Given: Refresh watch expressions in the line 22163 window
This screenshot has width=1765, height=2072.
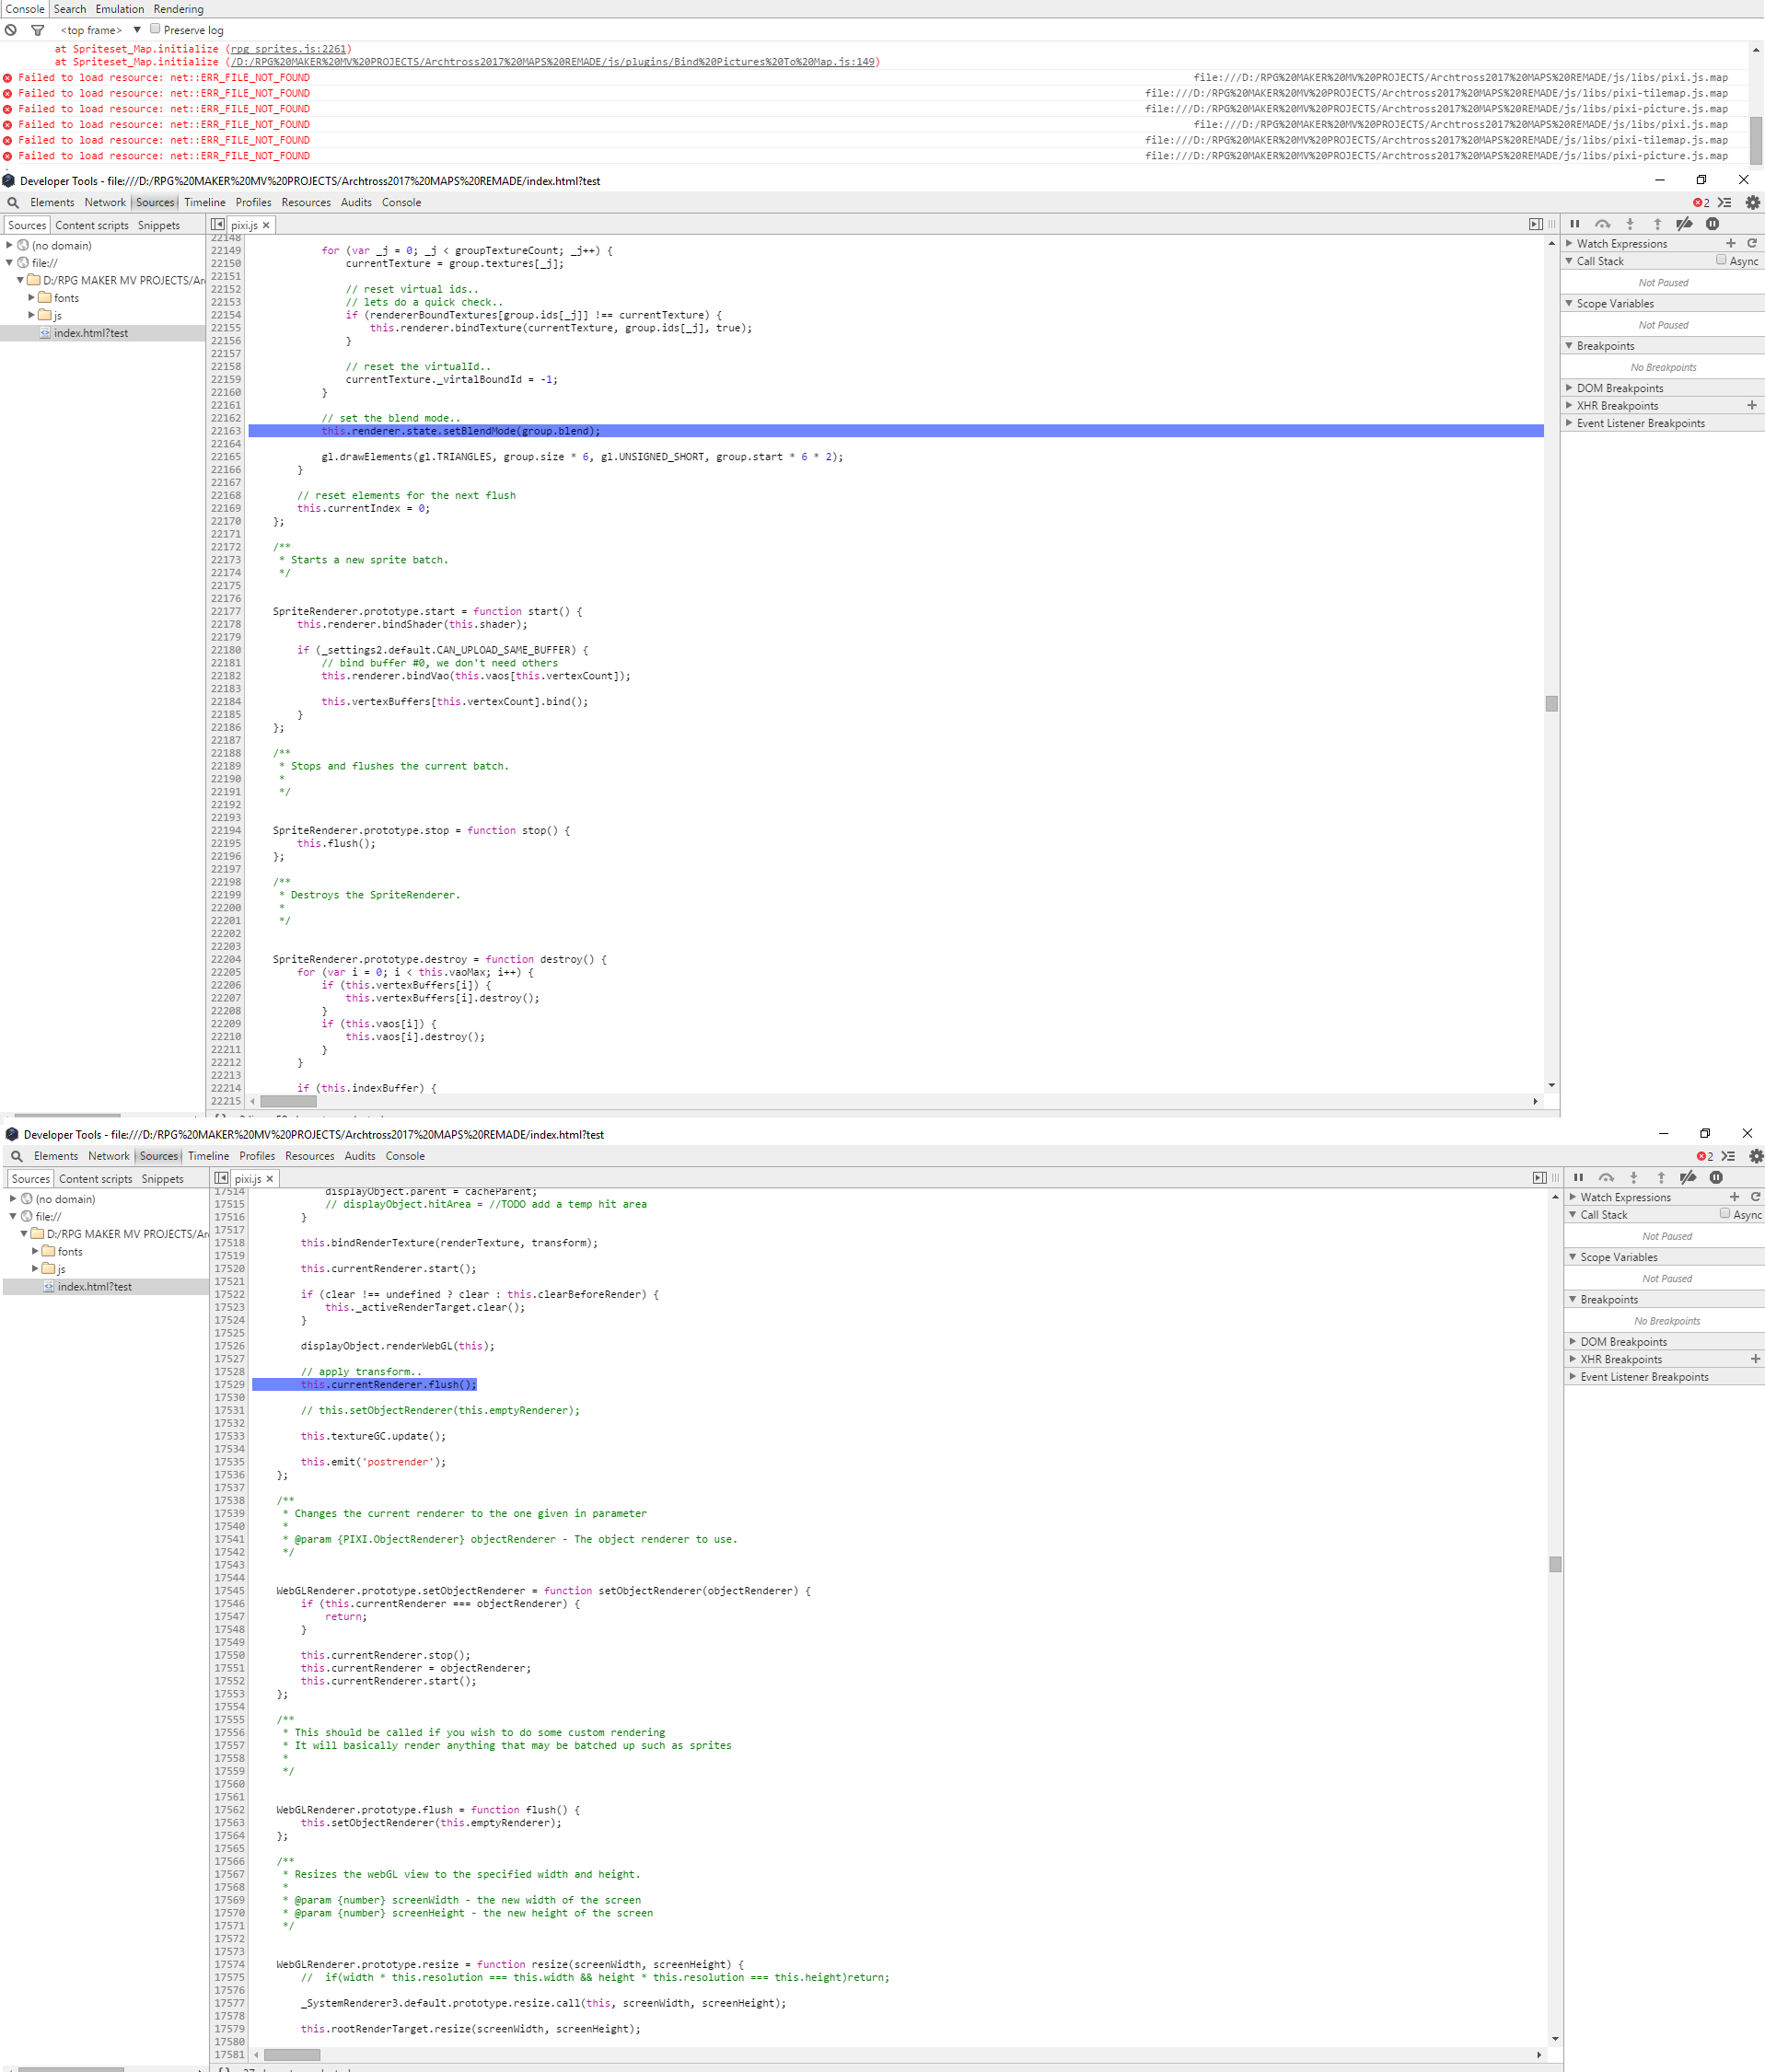Looking at the screenshot, I should [1752, 244].
